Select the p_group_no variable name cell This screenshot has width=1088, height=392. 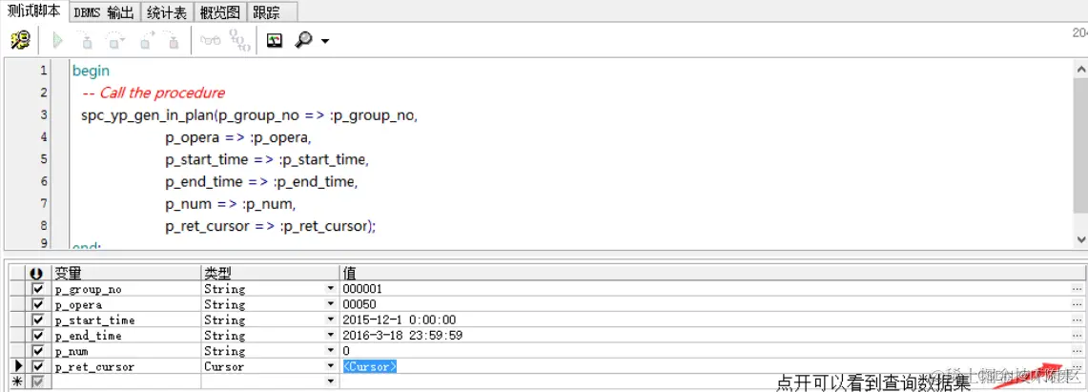coord(126,289)
